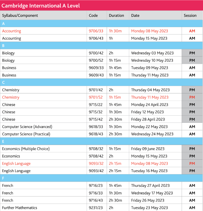Click the section C header bar

[101, 82]
